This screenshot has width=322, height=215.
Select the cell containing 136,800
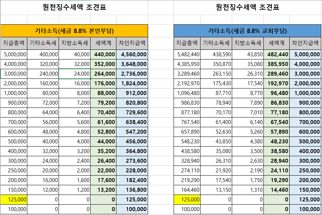[x=132, y=190]
